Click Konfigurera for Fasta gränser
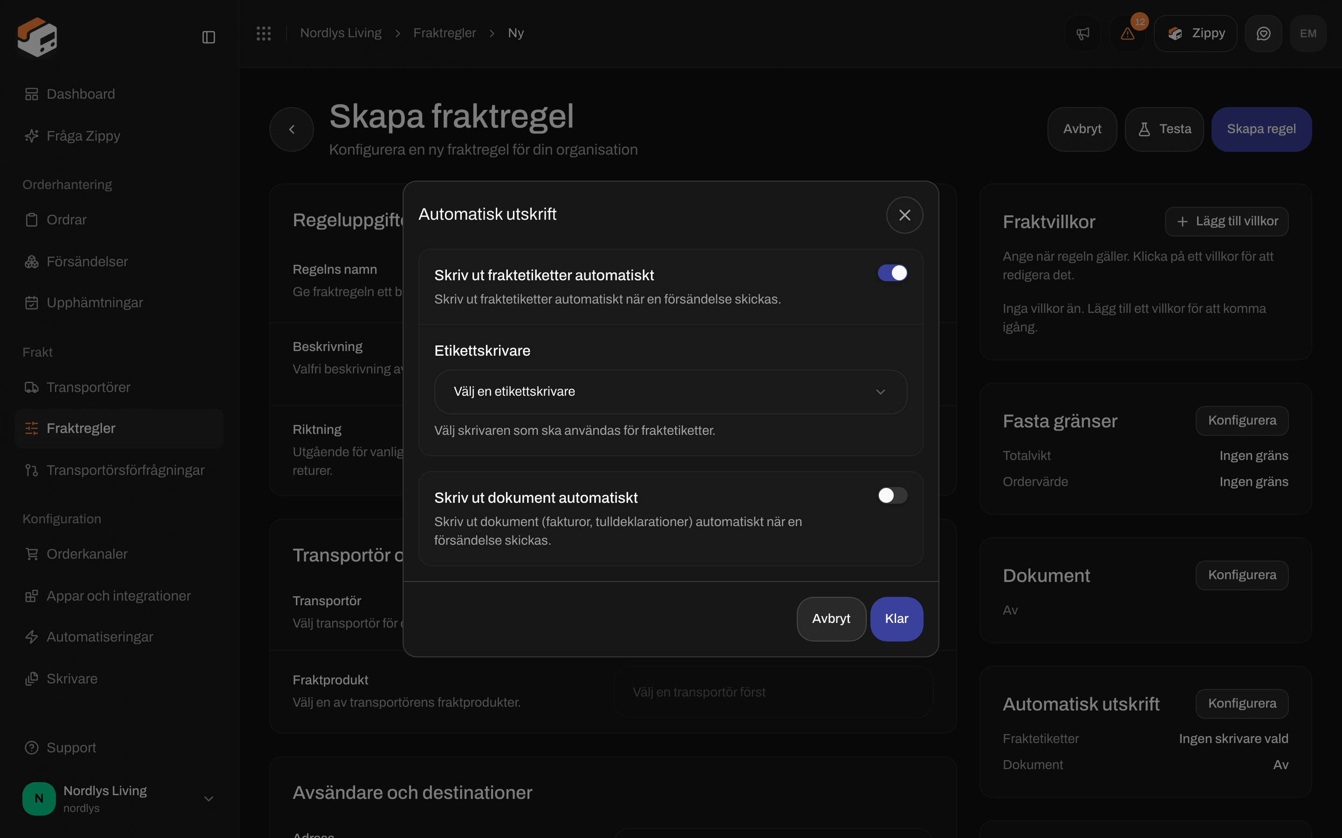The width and height of the screenshot is (1342, 838). 1242,421
